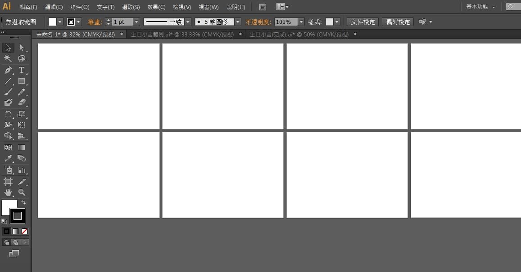Open the 物件(O) menu
Screen dimensions: 521x272
(80, 7)
